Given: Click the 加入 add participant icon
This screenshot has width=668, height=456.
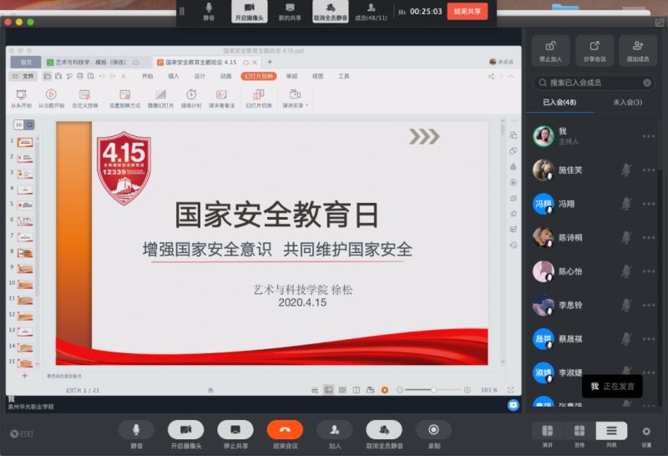Looking at the screenshot, I should tap(335, 430).
